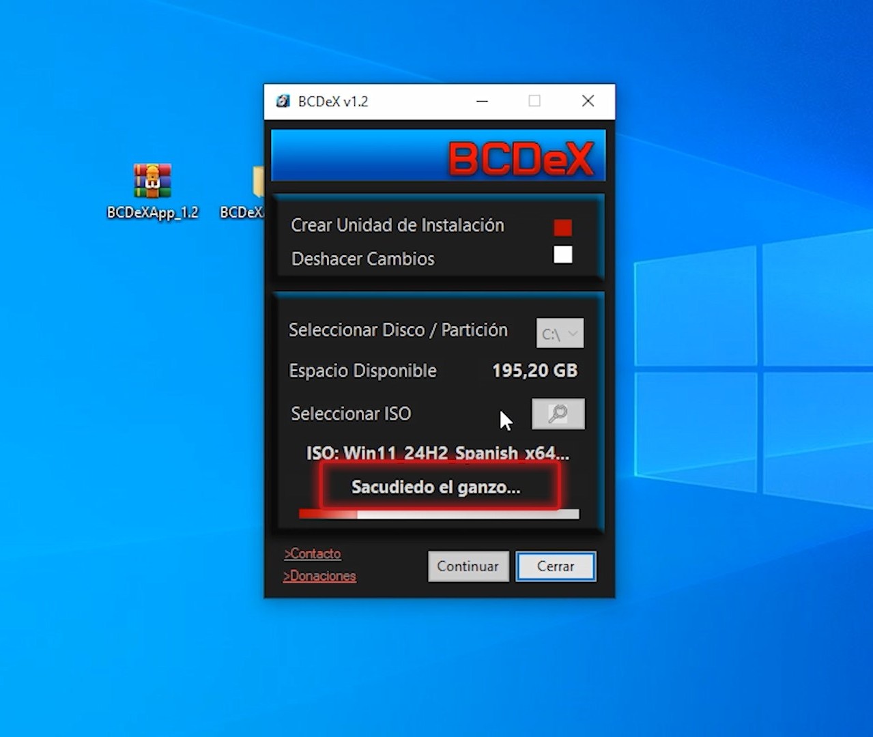Close the BCDeX v1.2 window
The height and width of the screenshot is (737, 873).
[x=588, y=101]
